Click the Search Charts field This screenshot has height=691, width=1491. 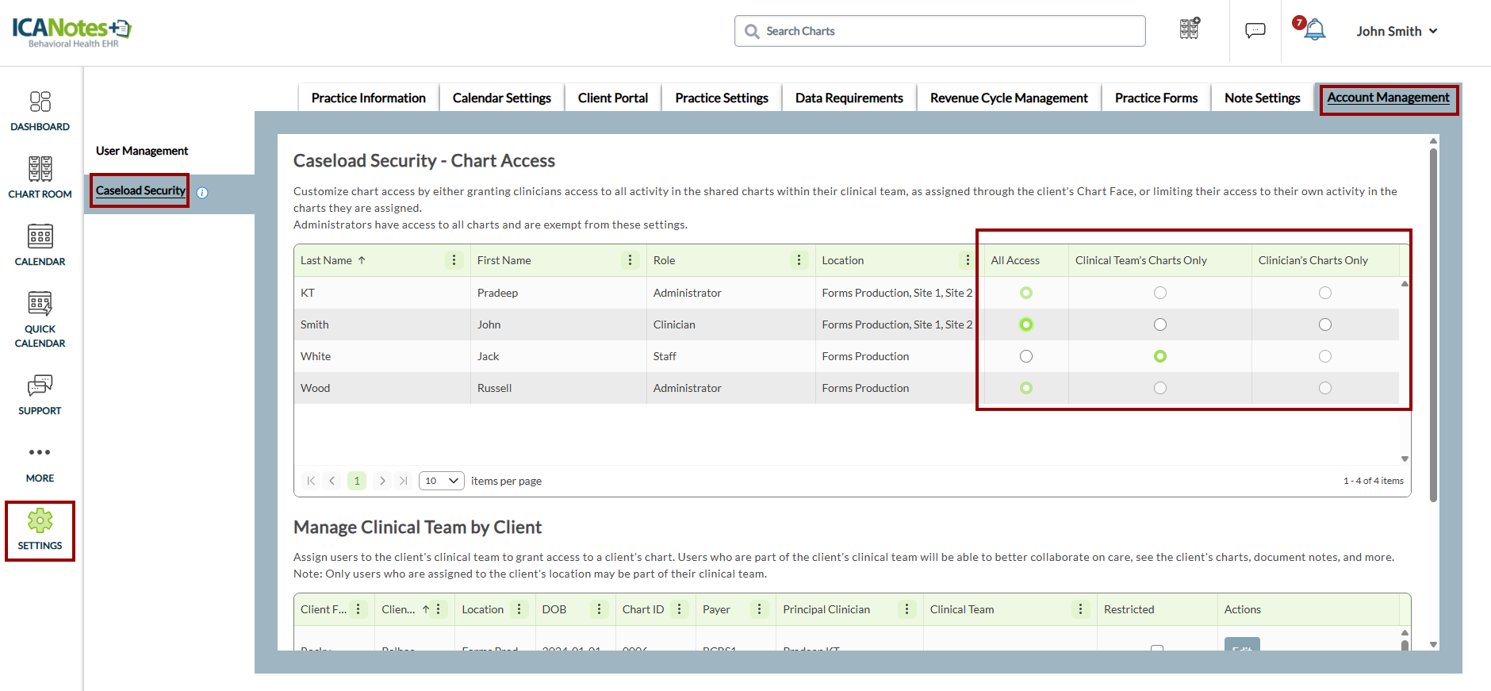tap(940, 31)
